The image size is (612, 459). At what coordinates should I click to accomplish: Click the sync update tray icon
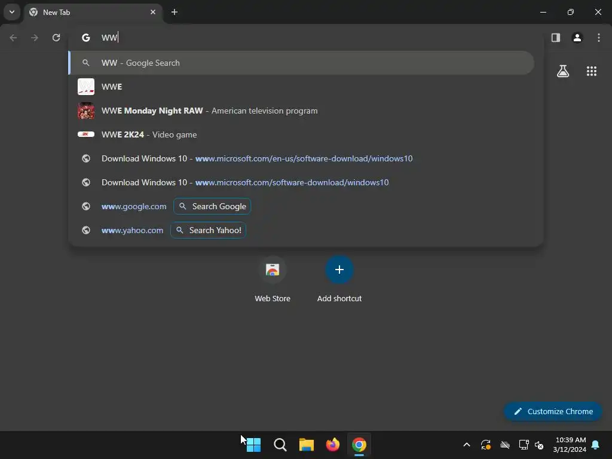click(485, 445)
